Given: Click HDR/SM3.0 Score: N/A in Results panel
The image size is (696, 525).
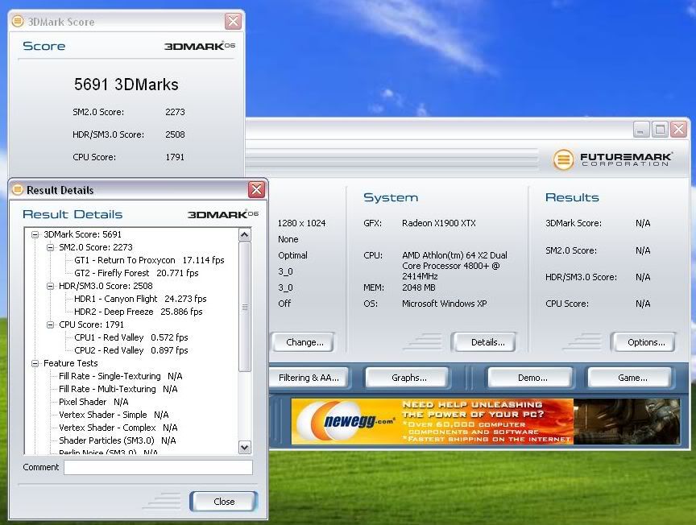Looking at the screenshot, I should tap(598, 277).
